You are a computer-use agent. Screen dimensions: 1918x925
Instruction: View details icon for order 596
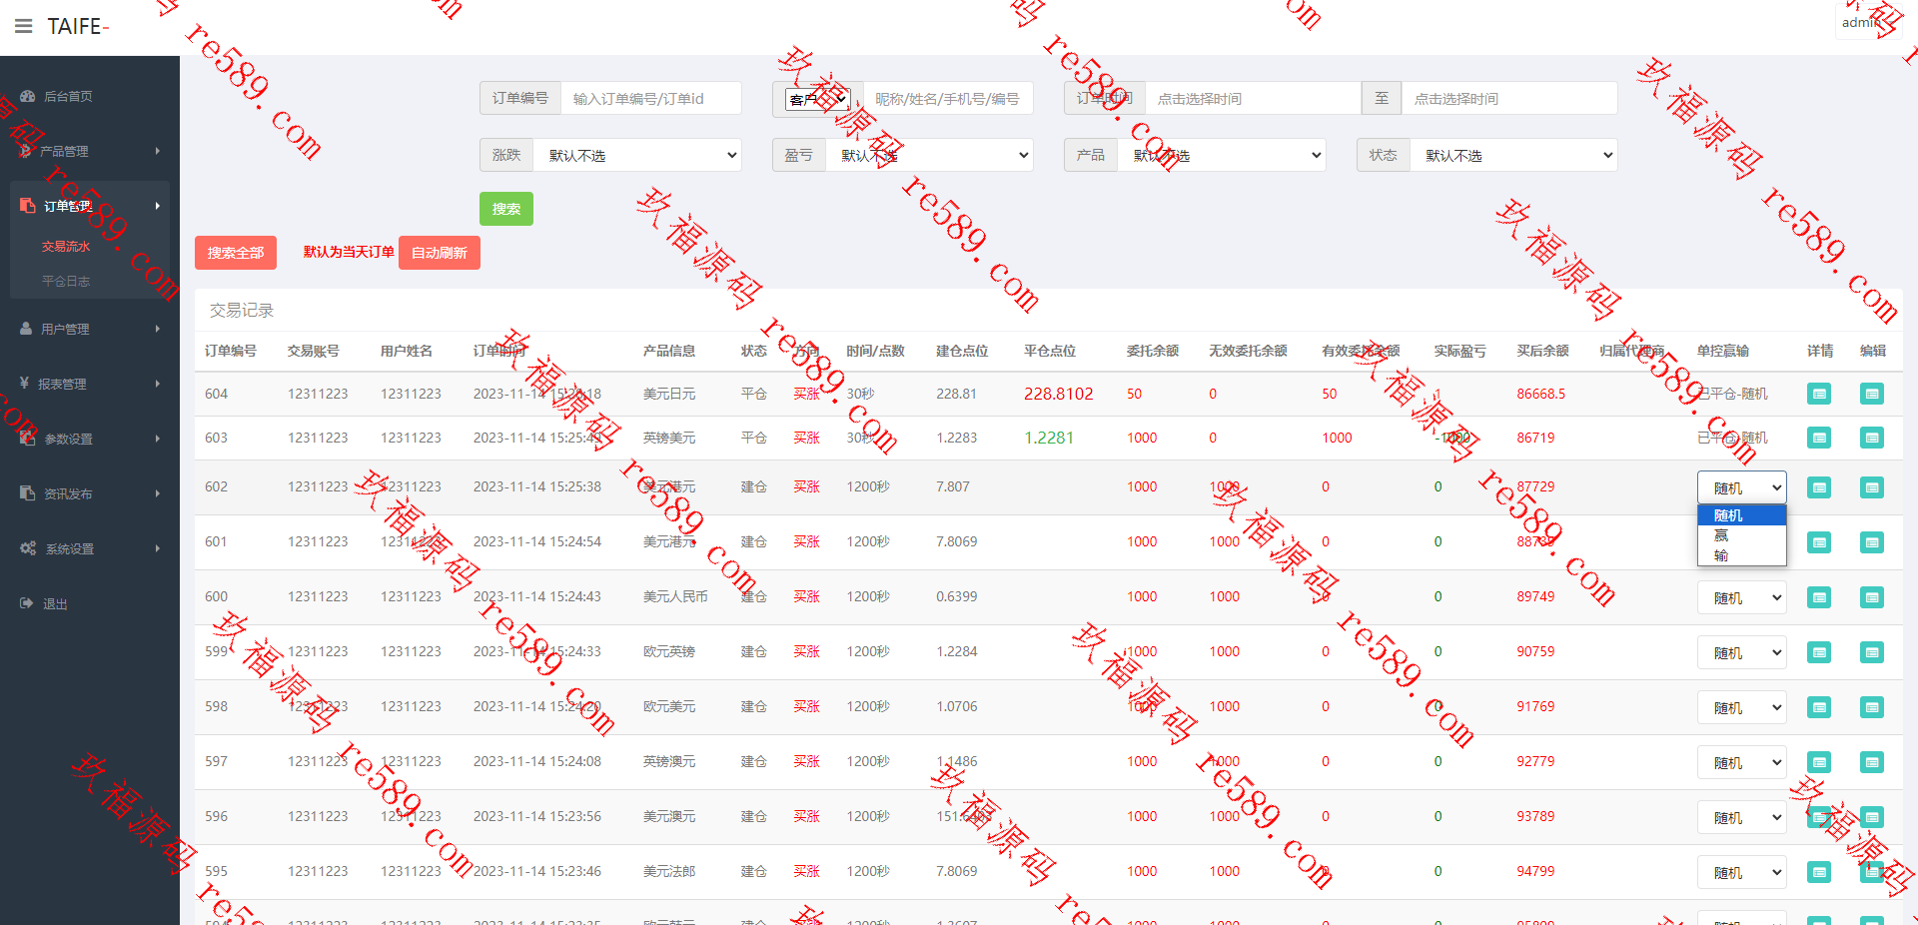click(x=1819, y=817)
